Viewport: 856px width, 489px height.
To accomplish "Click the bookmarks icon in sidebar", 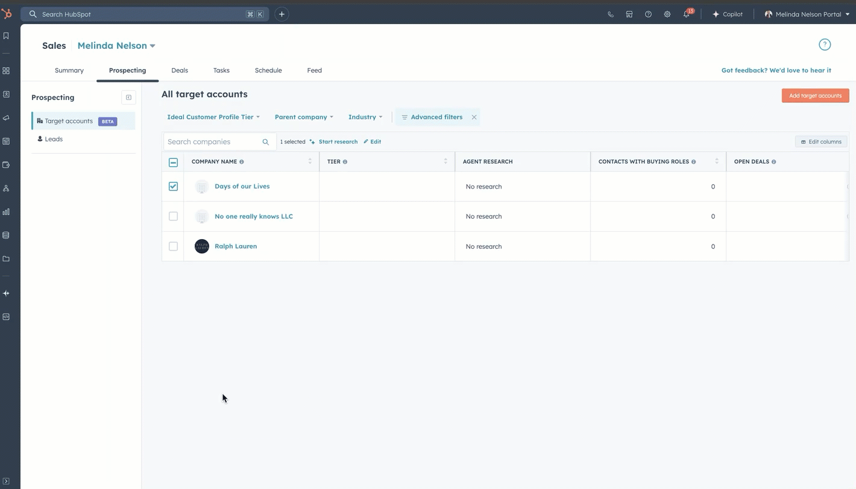I will [x=6, y=36].
